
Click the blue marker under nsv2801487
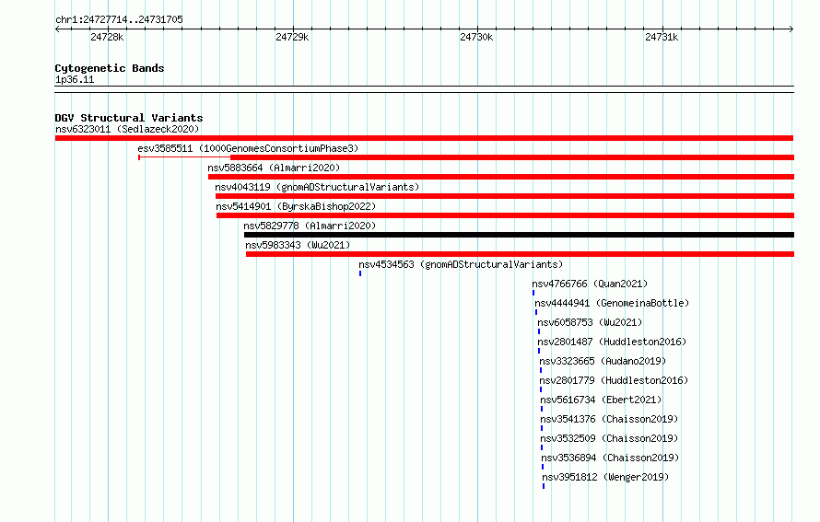[x=539, y=351]
